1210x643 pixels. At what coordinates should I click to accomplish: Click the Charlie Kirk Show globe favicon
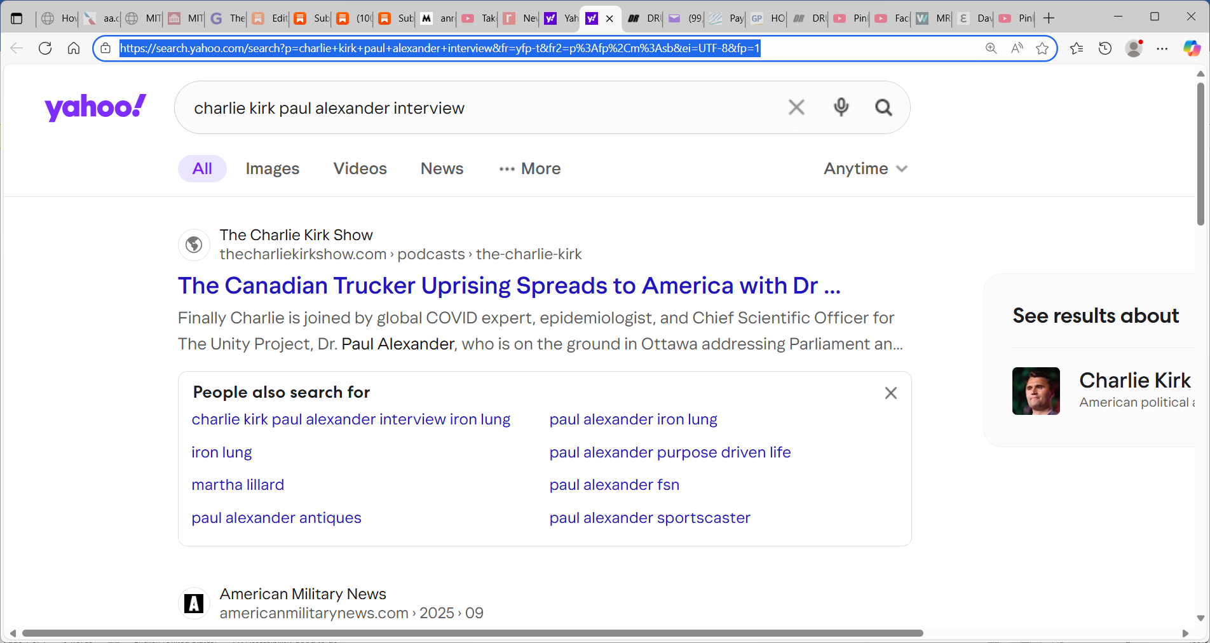[x=194, y=245]
